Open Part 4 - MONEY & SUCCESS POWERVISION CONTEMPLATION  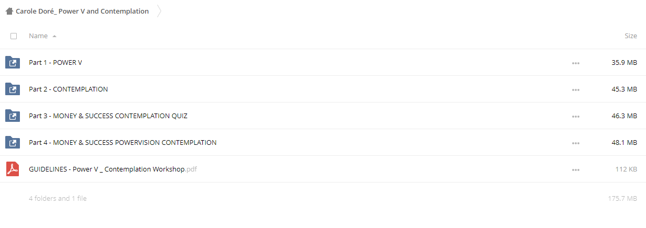click(123, 142)
